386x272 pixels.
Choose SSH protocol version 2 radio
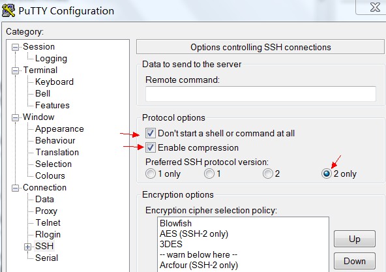pos(268,174)
